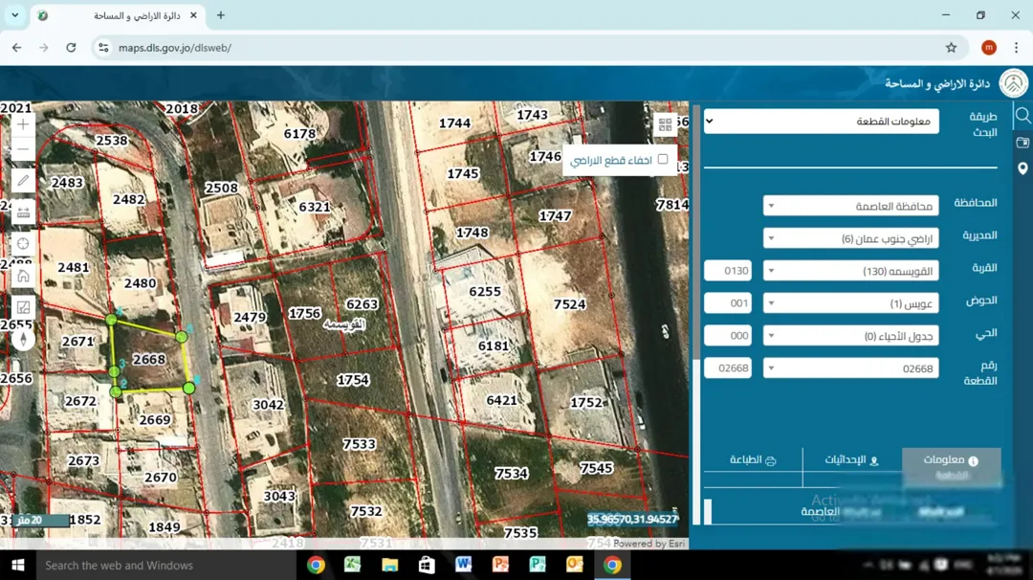The width and height of the screenshot is (1033, 580).
Task: Expand the القرية village dropdown القويسمه
Action: (850, 271)
